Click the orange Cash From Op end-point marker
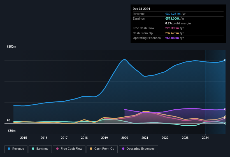Image resolution: width=230 pixels, height=157 pixels. click(225, 117)
